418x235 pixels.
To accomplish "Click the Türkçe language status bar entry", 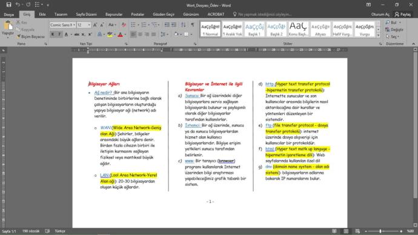I will coord(60,231).
